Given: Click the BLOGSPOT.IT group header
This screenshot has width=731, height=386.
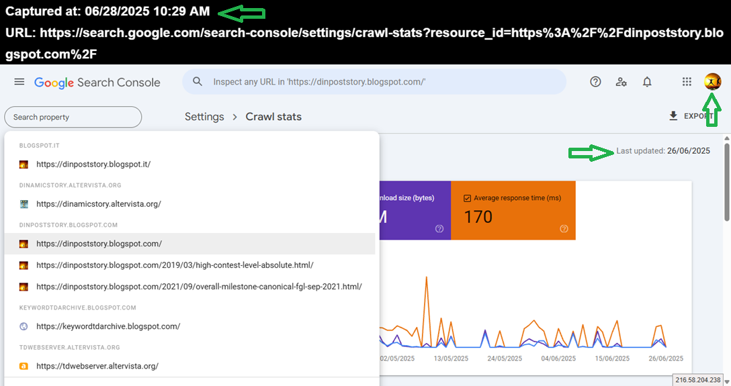Looking at the screenshot, I should tap(39, 146).
